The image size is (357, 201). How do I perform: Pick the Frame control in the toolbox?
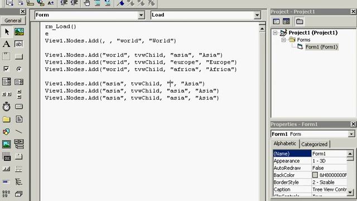pos(6,56)
